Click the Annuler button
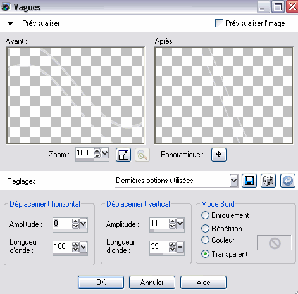This screenshot has width=298, height=294. pyautogui.click(x=152, y=283)
